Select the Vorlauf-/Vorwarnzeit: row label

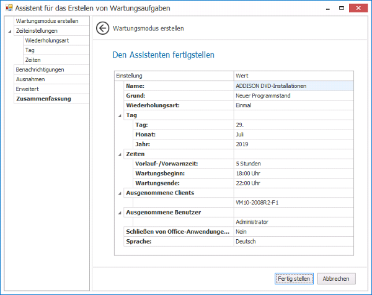coord(167,164)
